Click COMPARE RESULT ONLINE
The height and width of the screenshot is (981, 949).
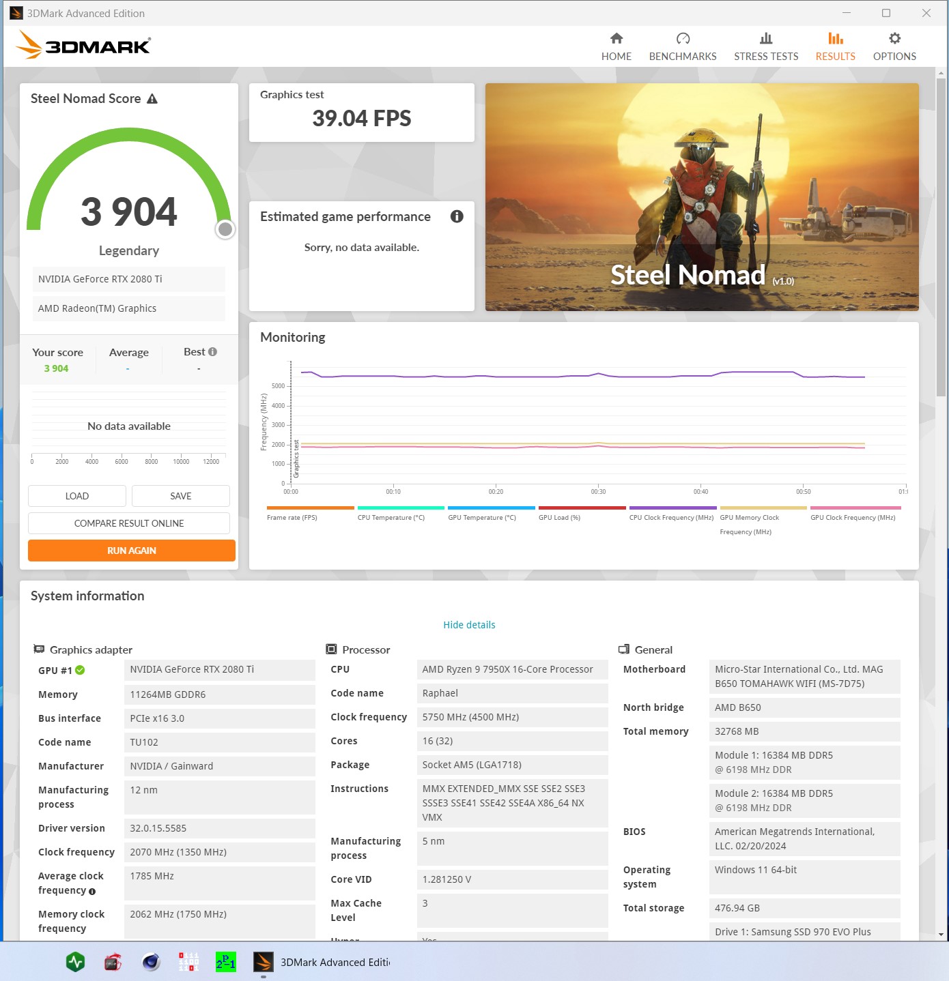coord(129,523)
